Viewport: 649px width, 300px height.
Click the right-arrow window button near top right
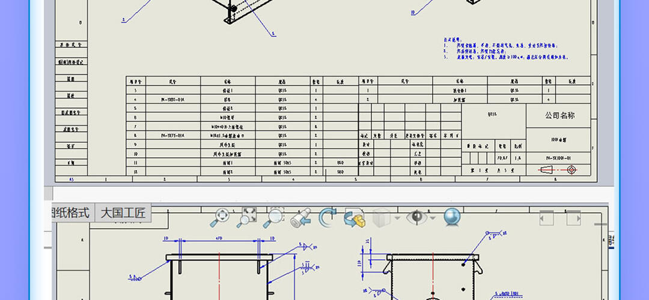[x=574, y=218]
